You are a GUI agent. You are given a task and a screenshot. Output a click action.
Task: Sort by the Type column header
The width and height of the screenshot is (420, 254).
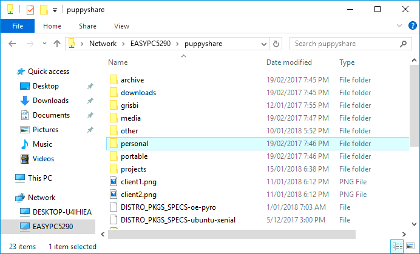tap(347, 62)
